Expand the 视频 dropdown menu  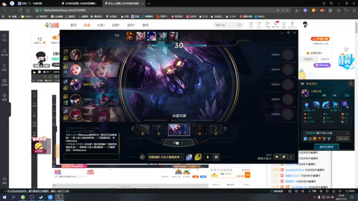116,25
